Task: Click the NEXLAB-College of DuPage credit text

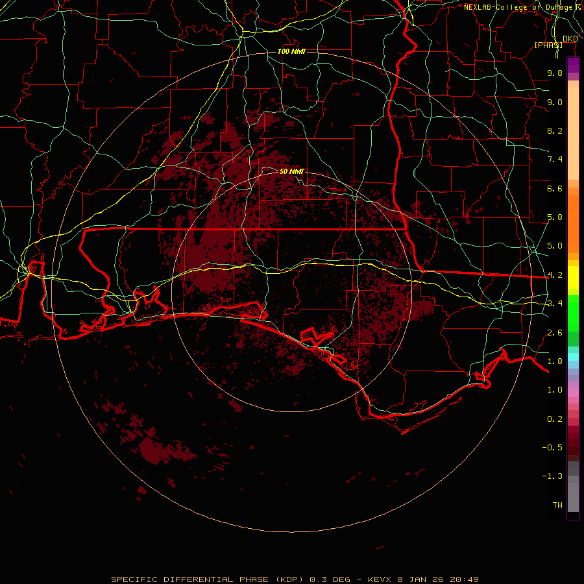Action: click(524, 7)
